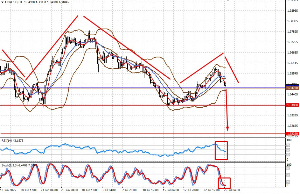Click the 30 level on RSI scale
Image resolution: width=300 pixels, height=194 pixels.
click(x=288, y=154)
